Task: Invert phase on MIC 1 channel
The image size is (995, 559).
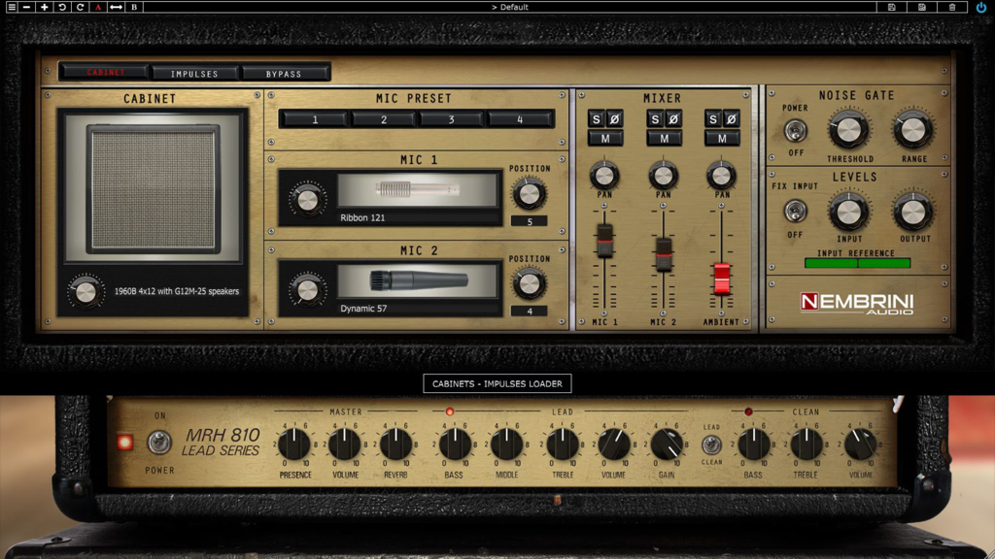Action: [614, 118]
